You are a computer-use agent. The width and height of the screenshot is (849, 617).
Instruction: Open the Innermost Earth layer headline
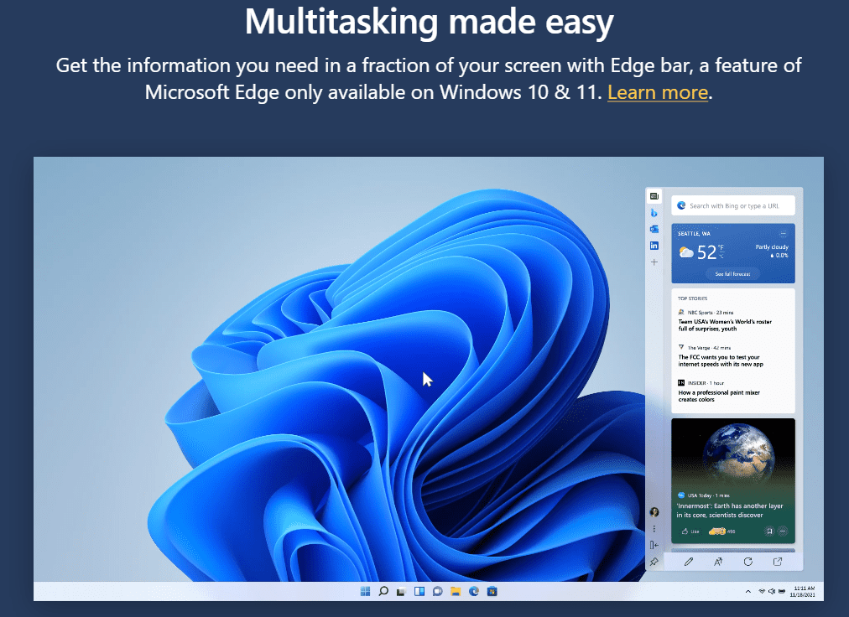point(729,511)
